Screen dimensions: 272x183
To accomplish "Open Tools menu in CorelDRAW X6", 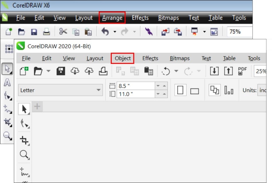I will [x=239, y=18].
